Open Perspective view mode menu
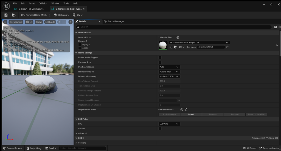 [x=16, y=22]
